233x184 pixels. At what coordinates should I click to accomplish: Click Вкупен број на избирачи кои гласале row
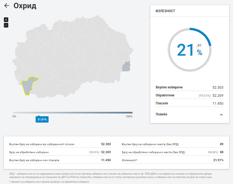[x=58, y=160]
